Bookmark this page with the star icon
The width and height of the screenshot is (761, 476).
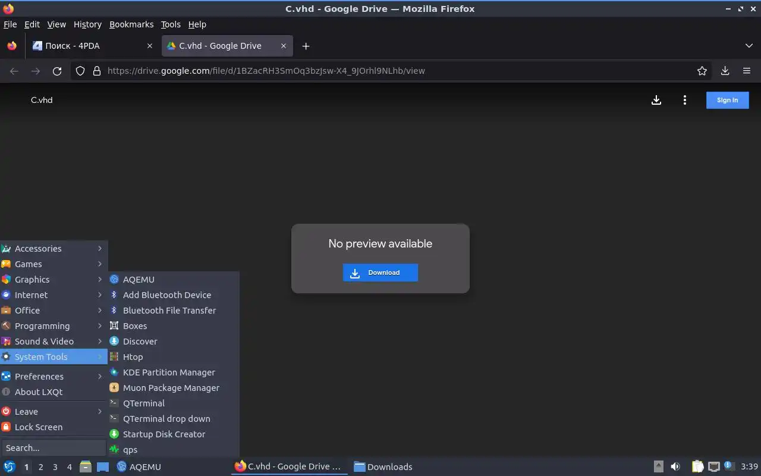702,71
